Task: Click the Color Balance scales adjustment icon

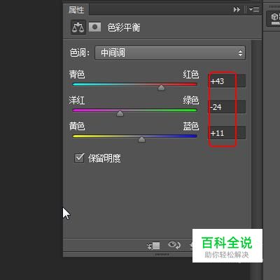Action: tap(78, 27)
